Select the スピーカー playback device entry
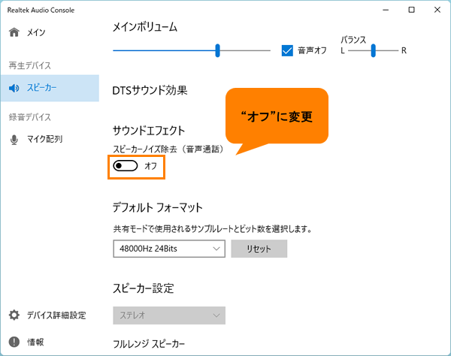 [x=50, y=88]
